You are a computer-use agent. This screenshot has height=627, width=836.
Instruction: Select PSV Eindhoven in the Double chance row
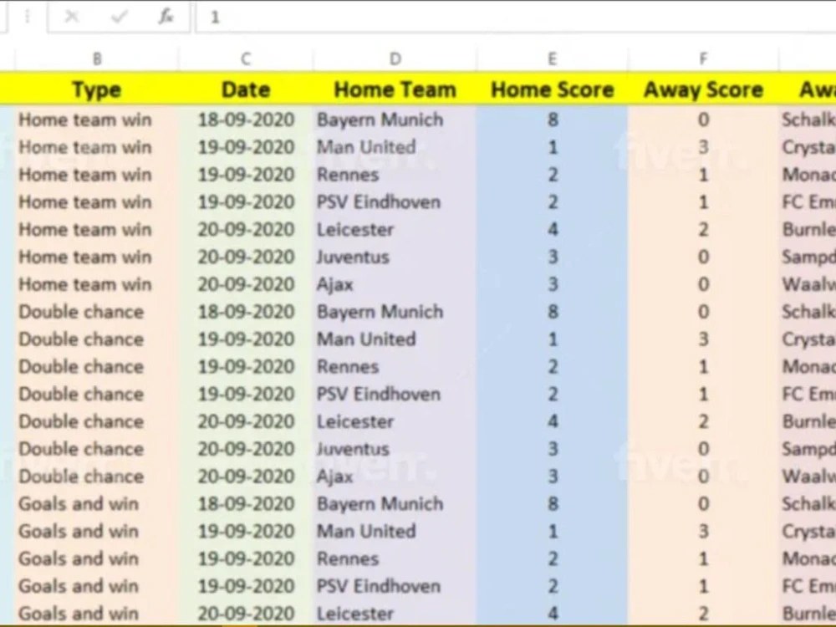395,394
